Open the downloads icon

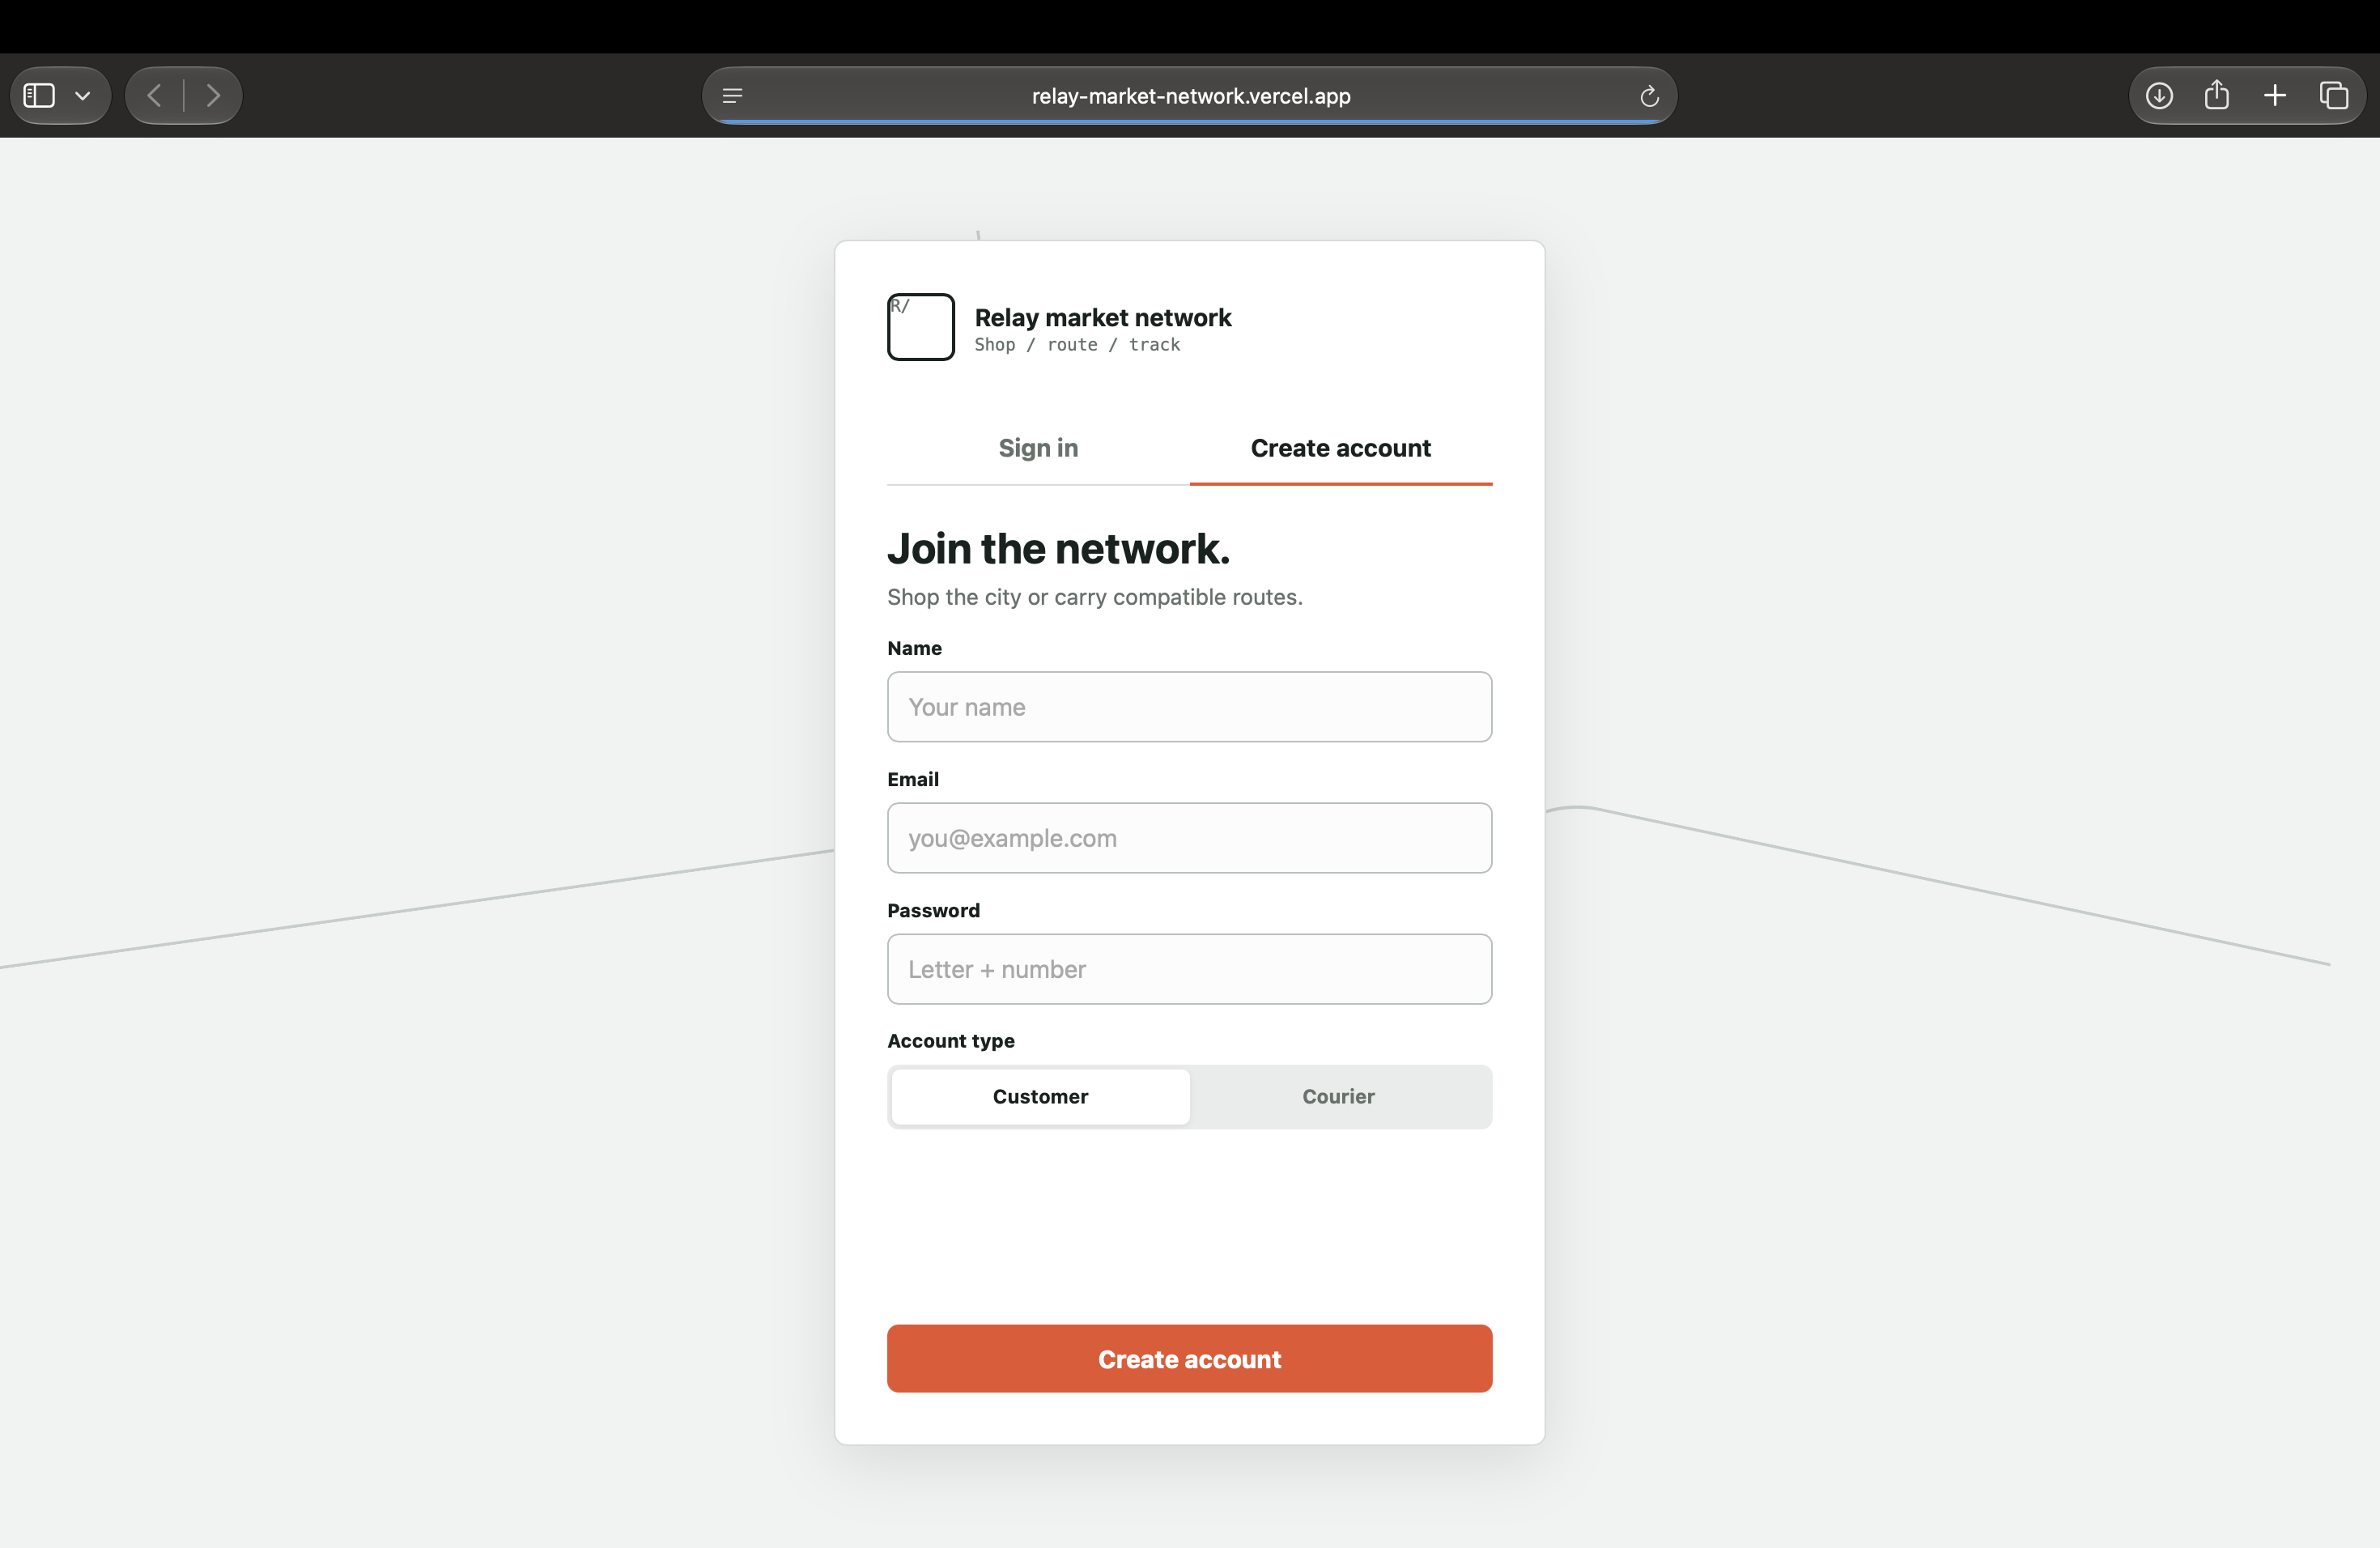tap(2159, 96)
